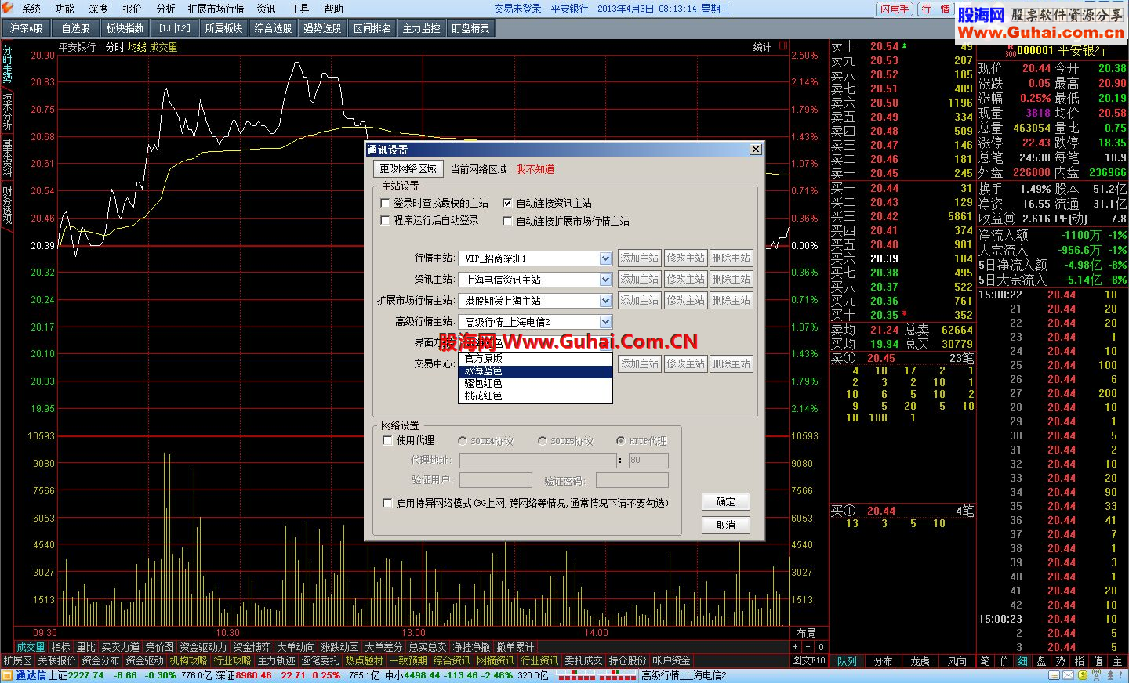Choose 桃花红色 in the theme list

pyautogui.click(x=535, y=396)
